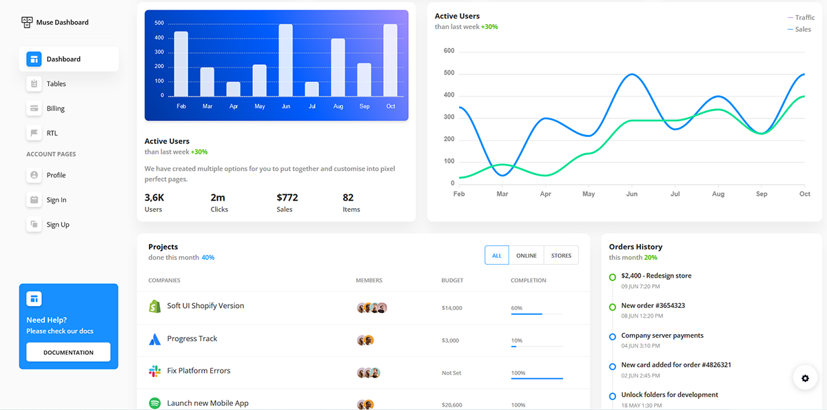
Task: Click the Sign Up sidebar icon
Action: pyautogui.click(x=34, y=225)
